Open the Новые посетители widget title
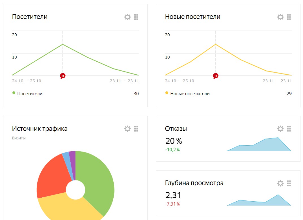The height and width of the screenshot is (220, 303). coord(193,17)
